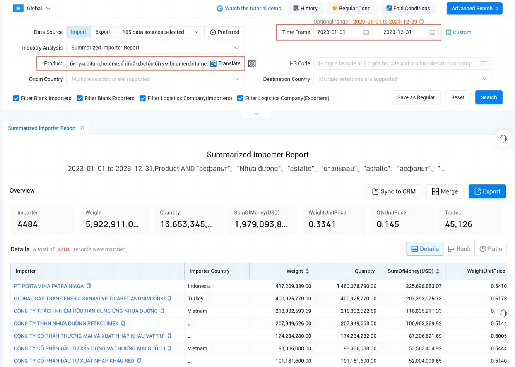Open the Watch the tutorial demo link
Viewport: 515px width, 367px height.
tap(249, 8)
